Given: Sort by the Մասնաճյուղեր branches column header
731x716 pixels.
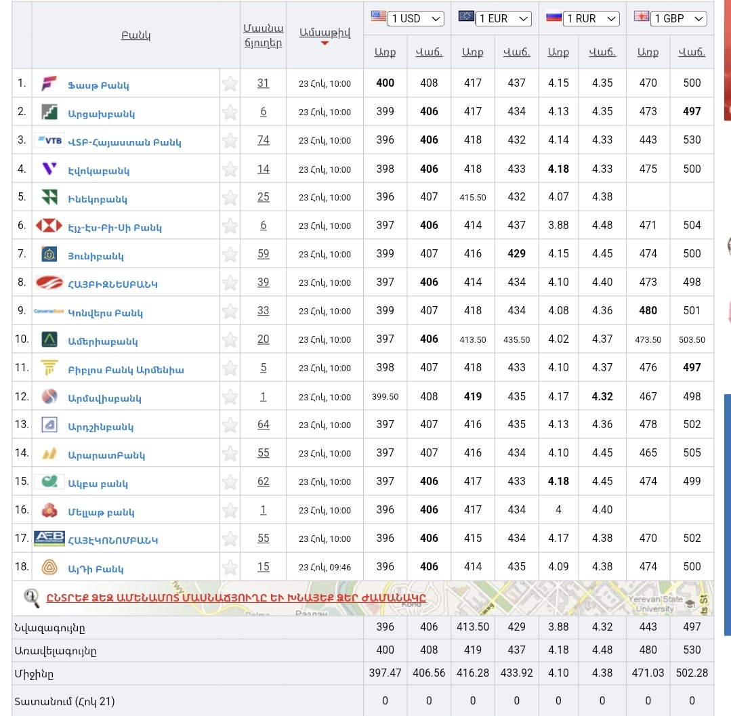Looking at the screenshot, I should pyautogui.click(x=264, y=35).
